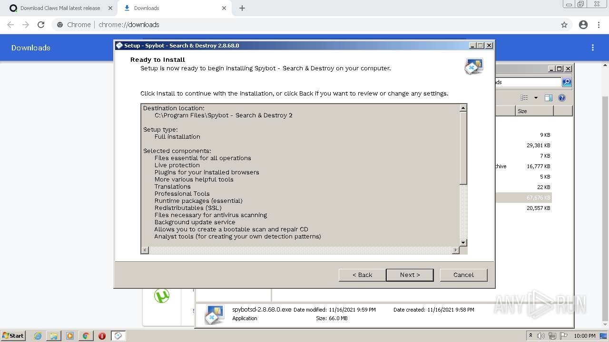The width and height of the screenshot is (609, 342).
Task: Click 'Background update service' text
Action: click(x=195, y=222)
